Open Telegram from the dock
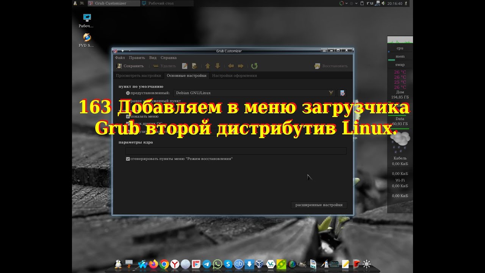This screenshot has height=273, width=485. tap(207, 264)
